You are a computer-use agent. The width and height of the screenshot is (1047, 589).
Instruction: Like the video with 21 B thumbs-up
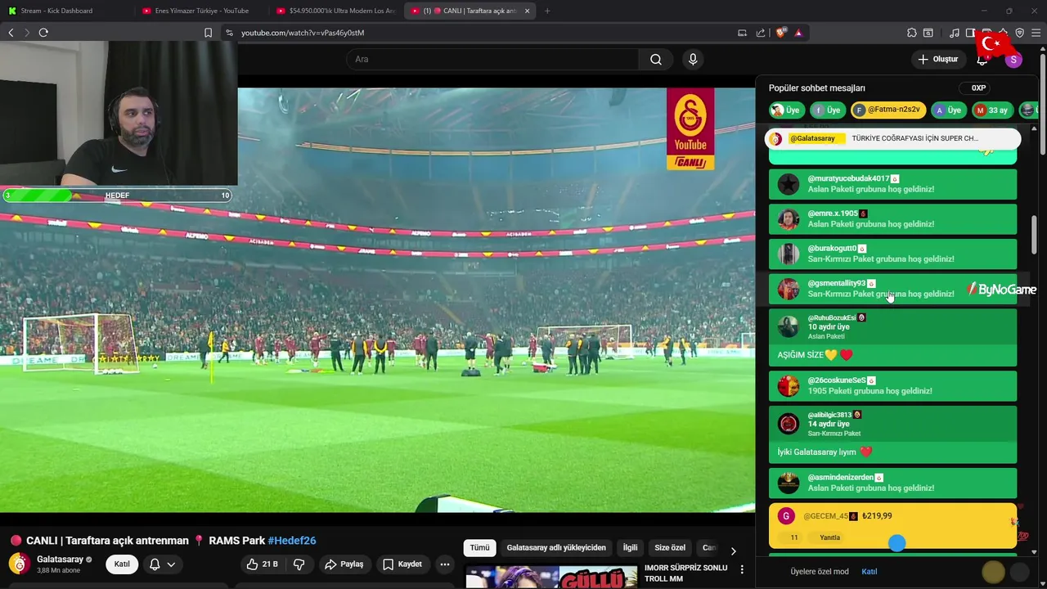point(263,564)
